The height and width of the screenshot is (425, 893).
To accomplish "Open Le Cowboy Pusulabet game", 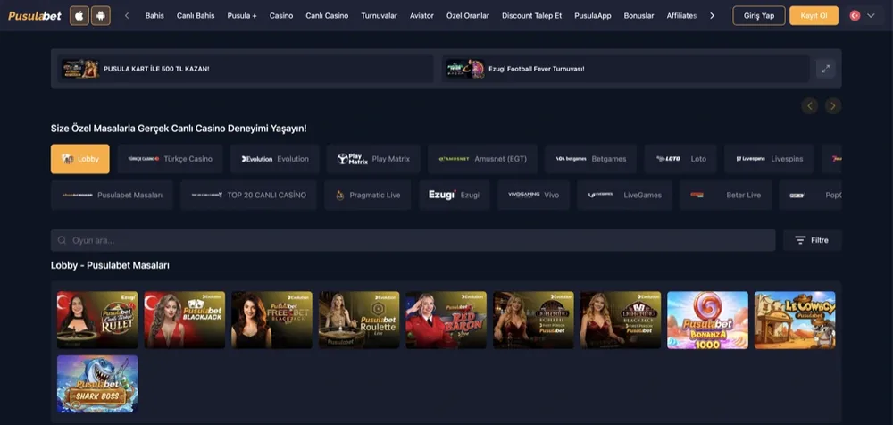I will [795, 321].
